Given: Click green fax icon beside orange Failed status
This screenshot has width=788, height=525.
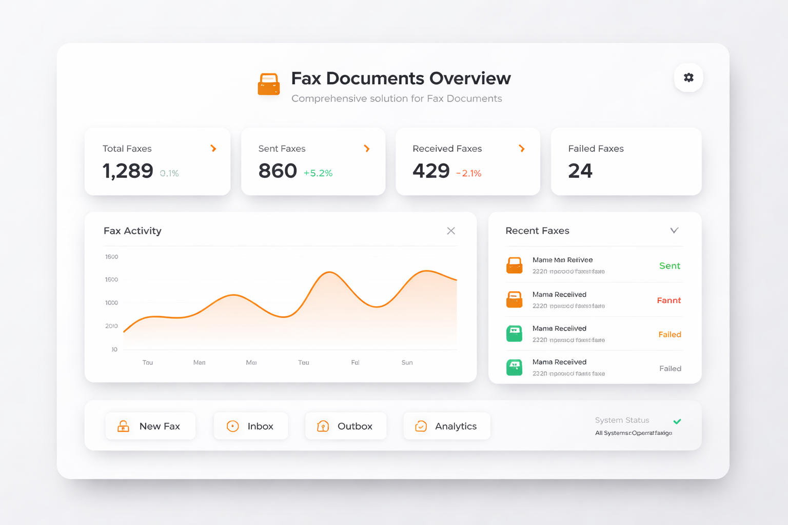Looking at the screenshot, I should coord(514,334).
